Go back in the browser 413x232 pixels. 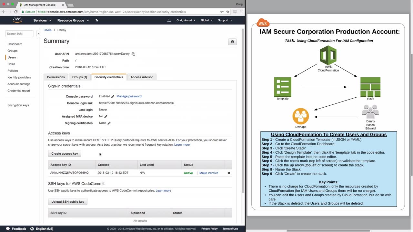(x=4, y=12)
